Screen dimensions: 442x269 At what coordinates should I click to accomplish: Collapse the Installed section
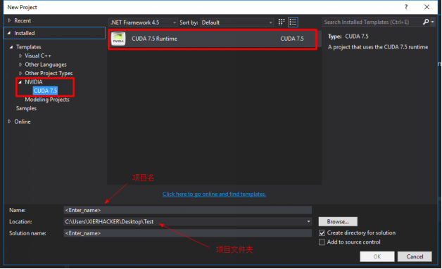pos(9,33)
